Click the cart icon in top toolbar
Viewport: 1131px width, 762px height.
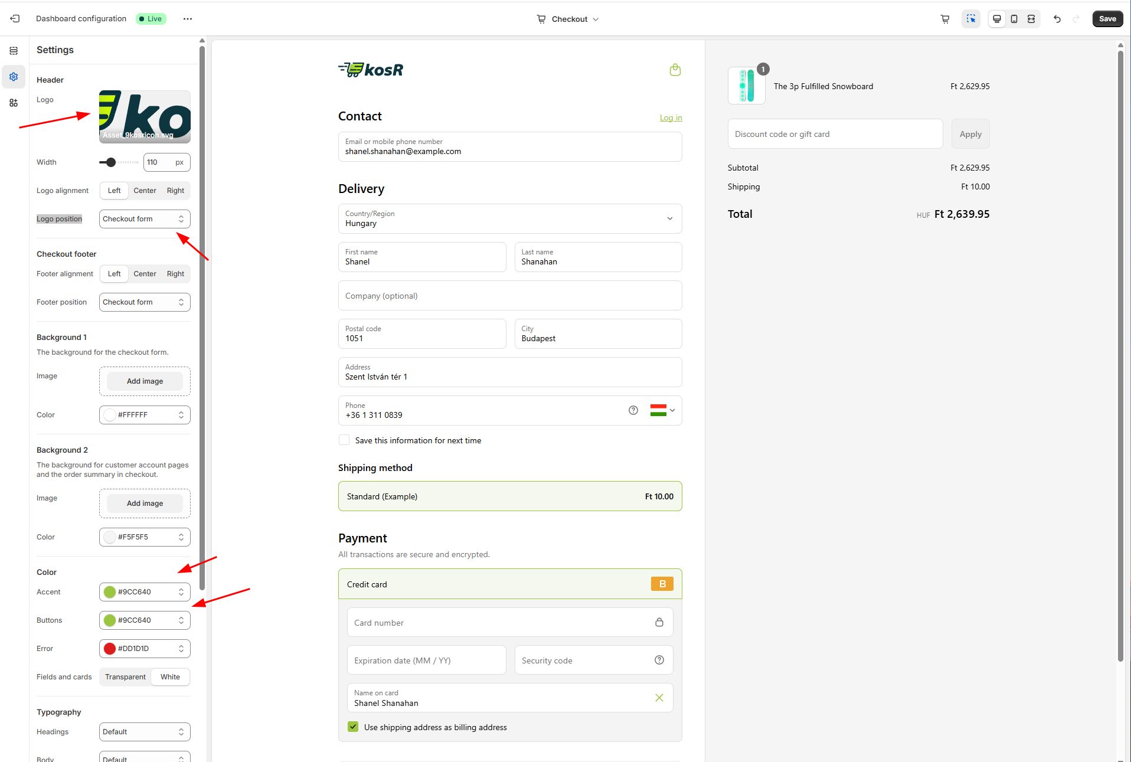944,19
